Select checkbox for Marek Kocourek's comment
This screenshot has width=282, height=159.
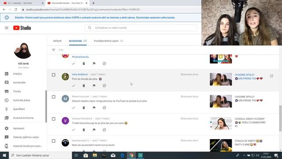tap(54, 97)
